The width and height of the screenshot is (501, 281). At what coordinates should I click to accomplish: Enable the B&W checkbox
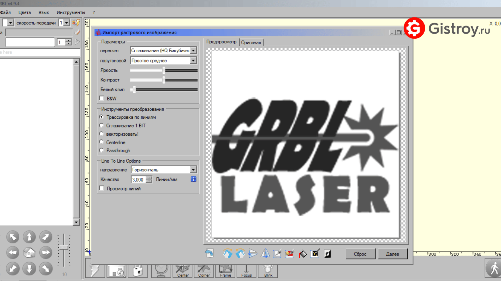coord(102,98)
